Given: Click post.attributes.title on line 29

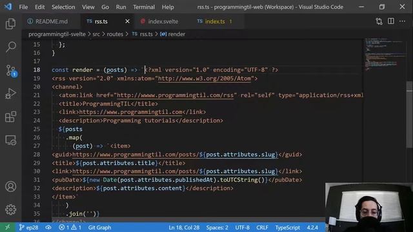Looking at the screenshot, I should coord(119,163).
